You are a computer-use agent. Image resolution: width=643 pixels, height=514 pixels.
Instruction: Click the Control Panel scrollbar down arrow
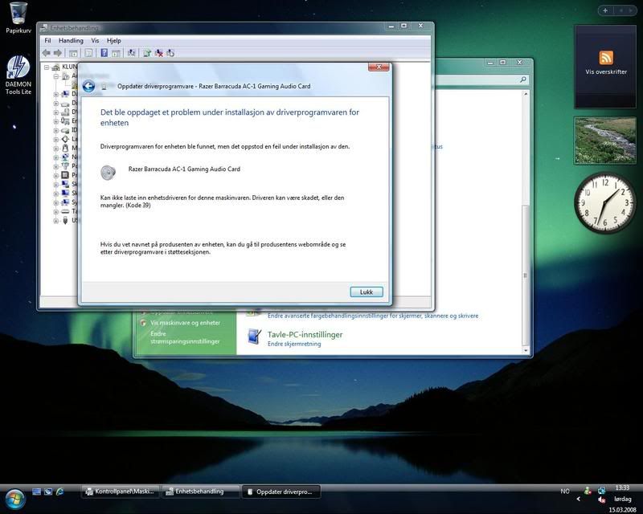[x=526, y=350]
